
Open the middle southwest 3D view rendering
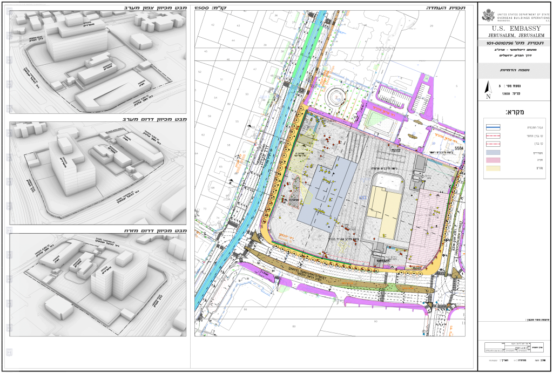point(98,173)
